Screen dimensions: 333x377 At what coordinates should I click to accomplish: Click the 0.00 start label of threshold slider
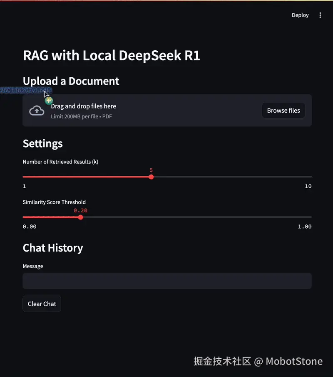[x=30, y=227]
